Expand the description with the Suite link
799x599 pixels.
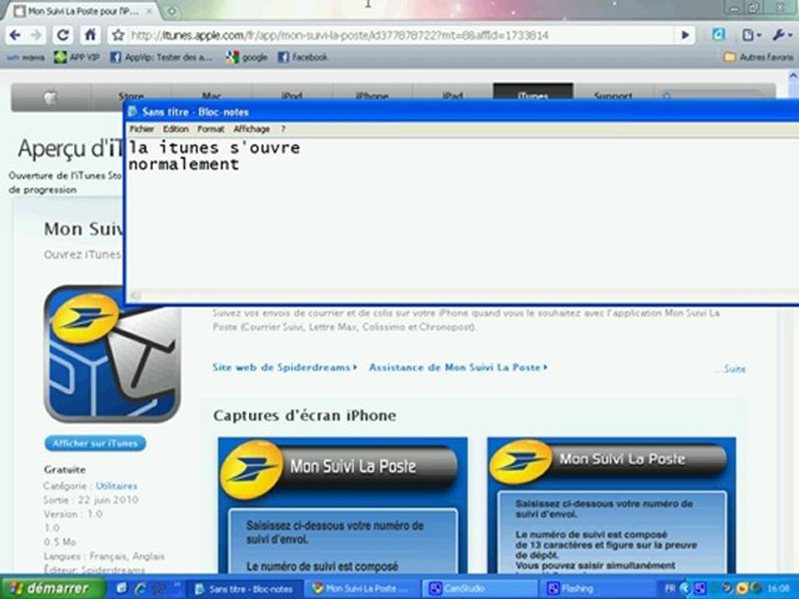[734, 369]
